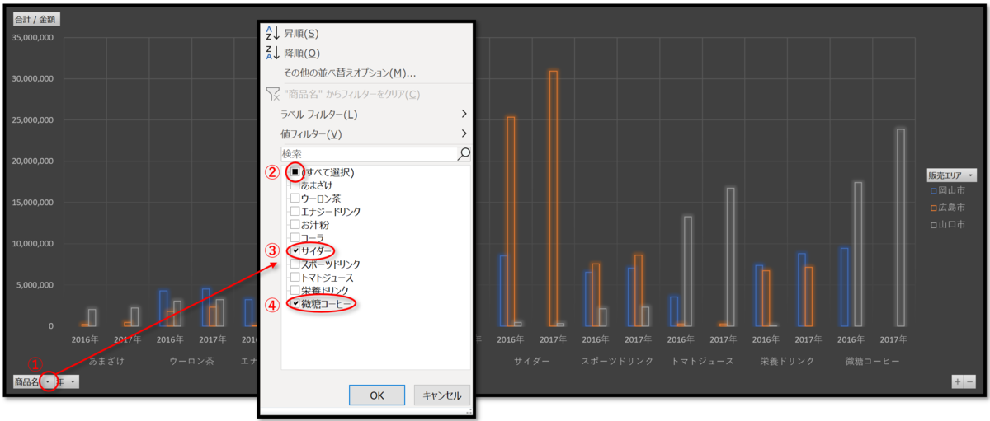
Task: Check the ウーロン茶 checkbox
Action: (x=295, y=199)
